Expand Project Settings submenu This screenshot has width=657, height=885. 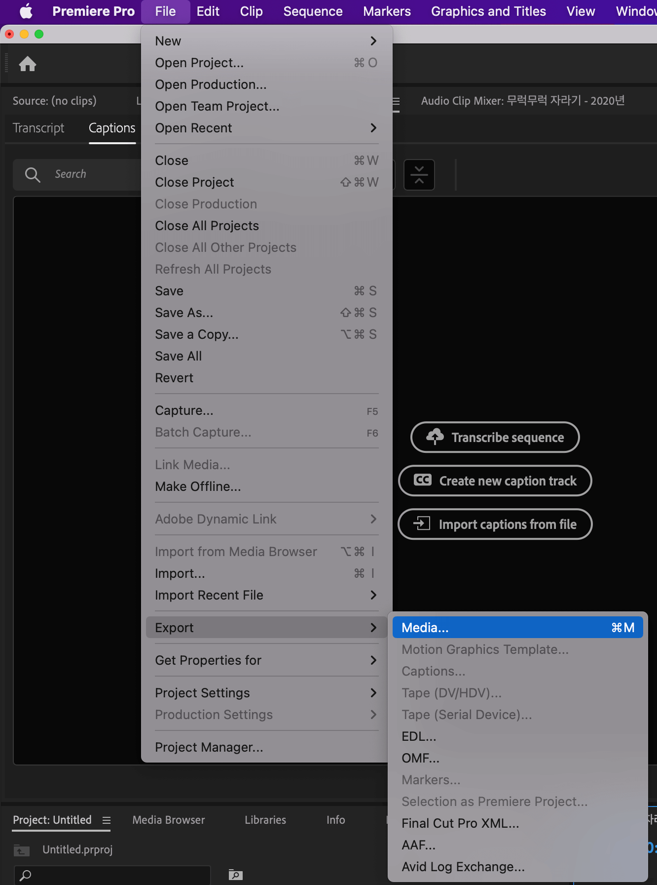pyautogui.click(x=266, y=693)
